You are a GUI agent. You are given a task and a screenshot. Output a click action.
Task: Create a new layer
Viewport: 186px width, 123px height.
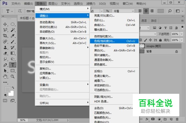(171, 119)
